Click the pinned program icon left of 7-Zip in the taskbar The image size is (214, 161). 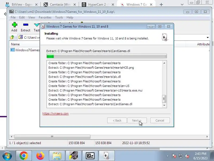(x=73, y=156)
